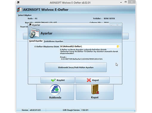Click the E-Defter Oluşturma Dizini label

(47, 46)
